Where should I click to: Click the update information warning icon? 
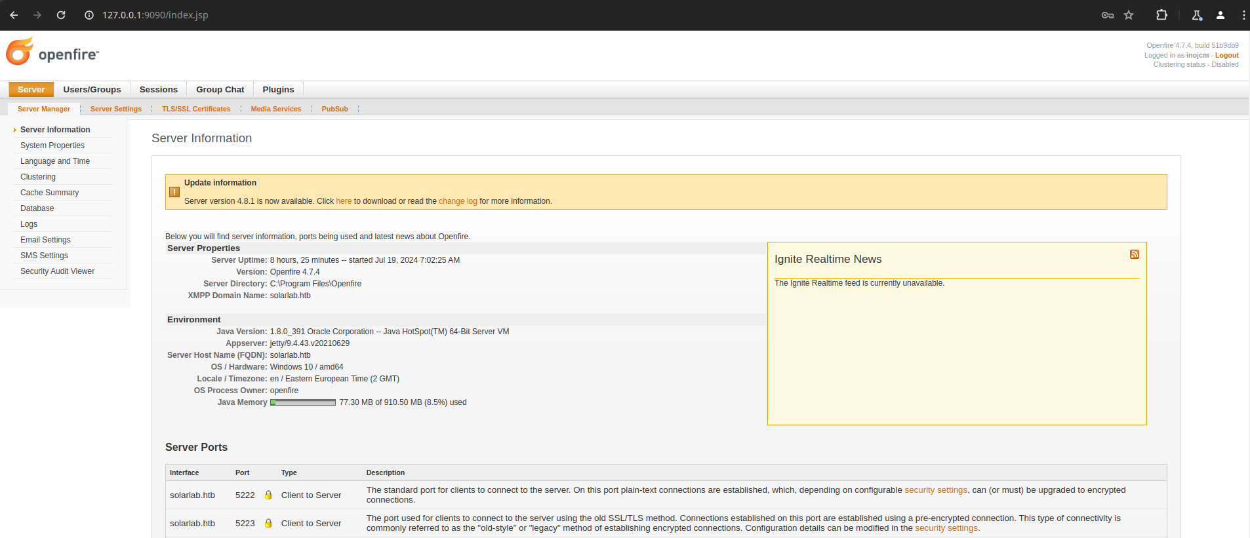click(174, 192)
